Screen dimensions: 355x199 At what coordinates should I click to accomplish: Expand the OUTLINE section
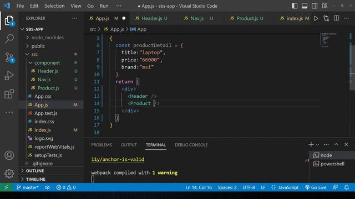(x=51, y=171)
